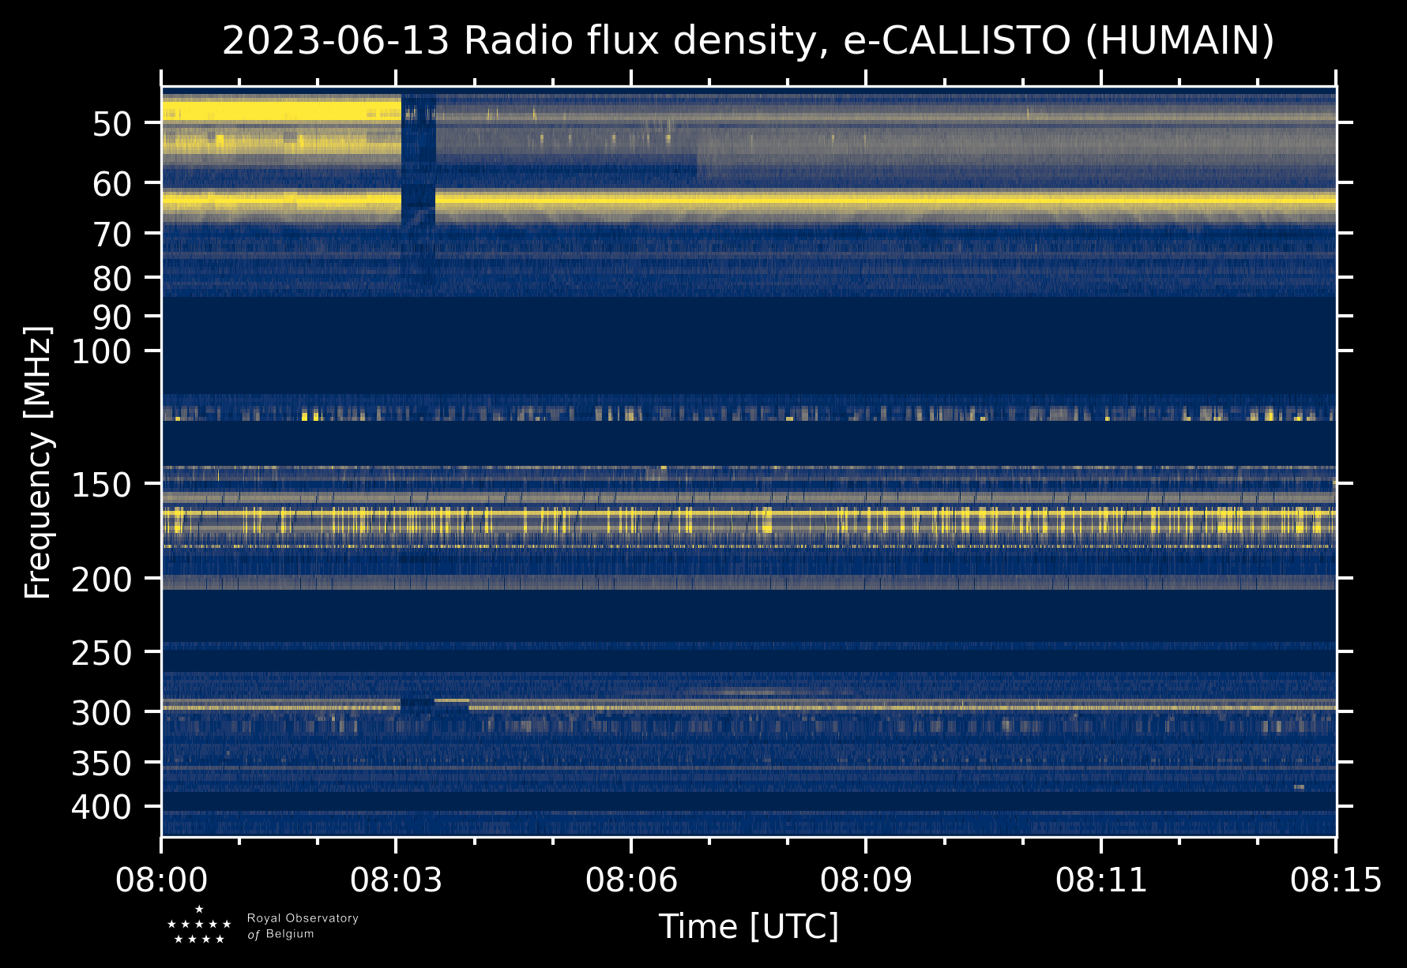The image size is (1407, 968).
Task: Select the 08:11 time tick label
Action: click(x=1101, y=880)
